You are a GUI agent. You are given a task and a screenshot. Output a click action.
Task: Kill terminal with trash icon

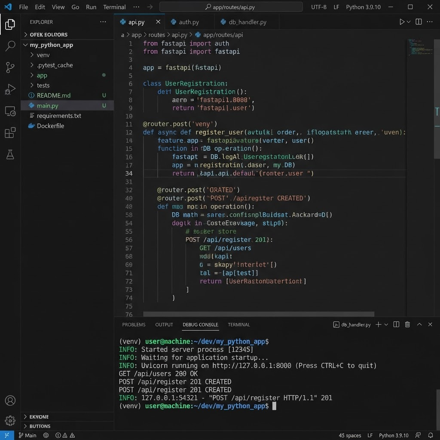[407, 324]
